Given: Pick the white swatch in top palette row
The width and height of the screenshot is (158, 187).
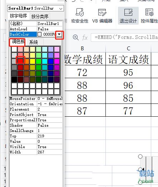Looking at the screenshot, I should tap(14, 49).
